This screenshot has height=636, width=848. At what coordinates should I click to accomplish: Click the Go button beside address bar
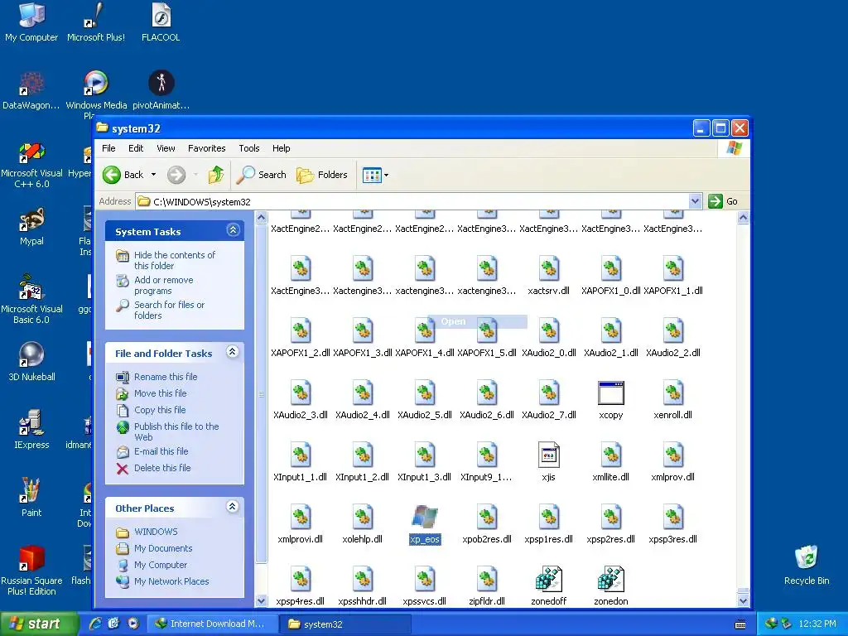pos(723,201)
